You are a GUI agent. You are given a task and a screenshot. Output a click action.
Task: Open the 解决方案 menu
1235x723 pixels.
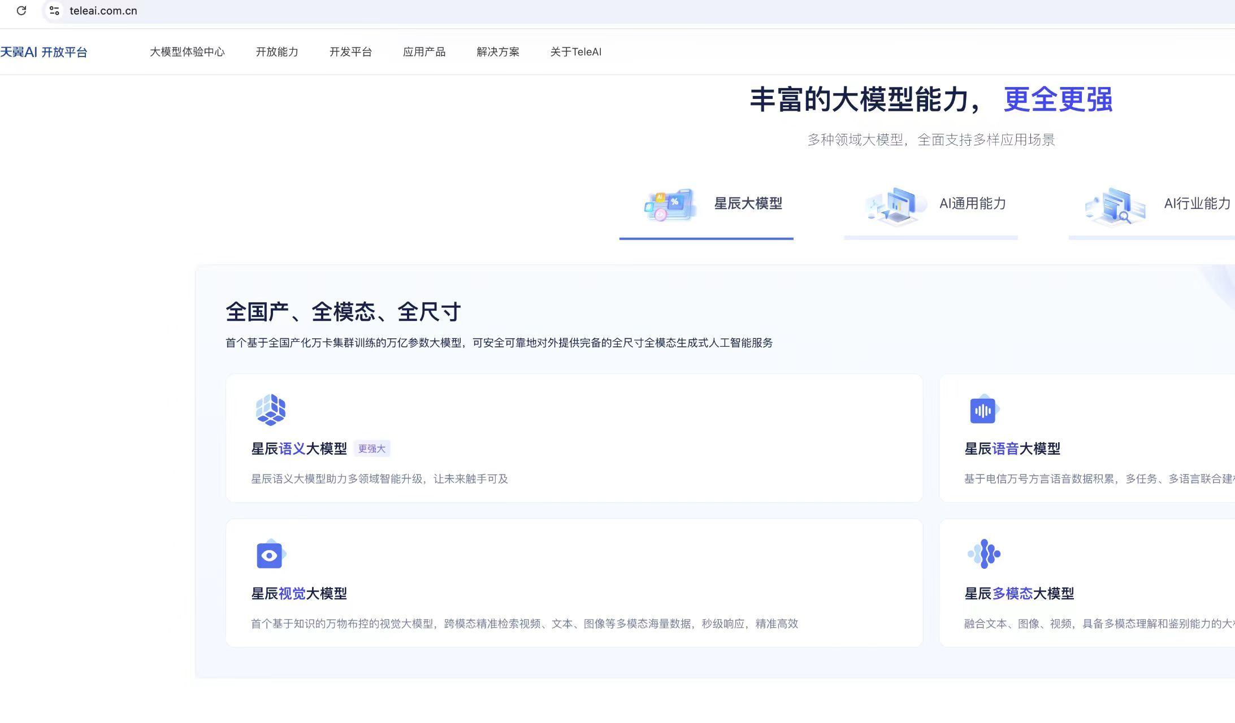click(498, 52)
